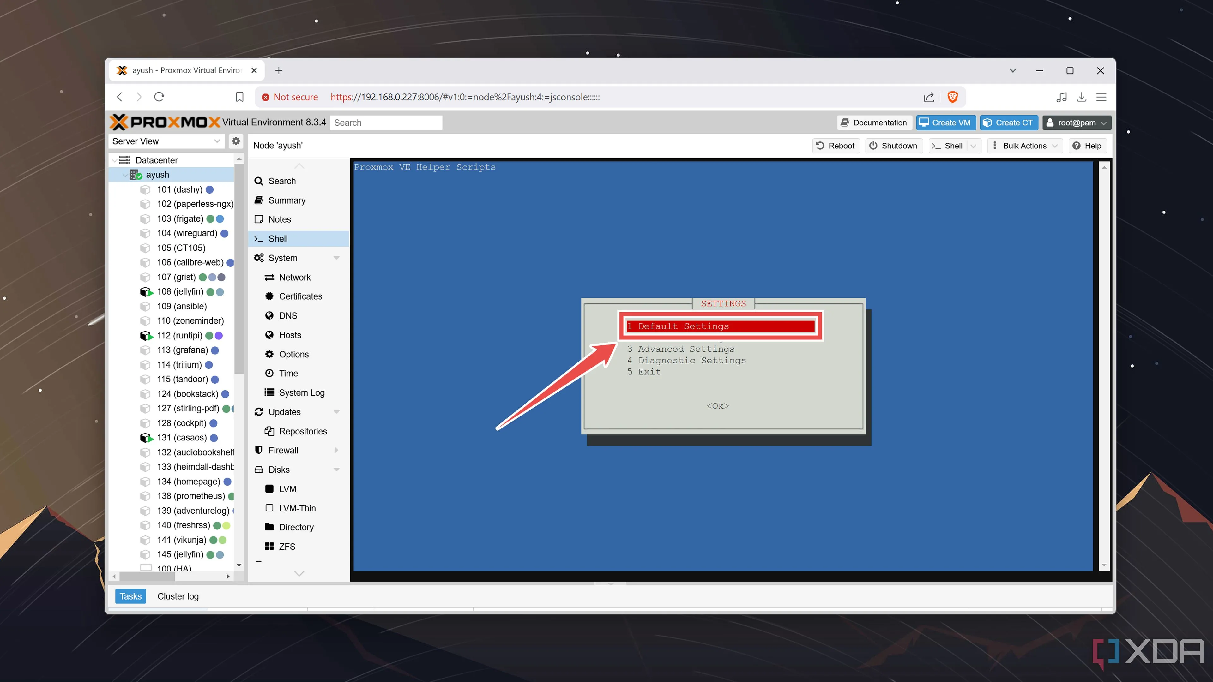
Task: Click the refresh icon beside Updates
Action: pos(258,412)
